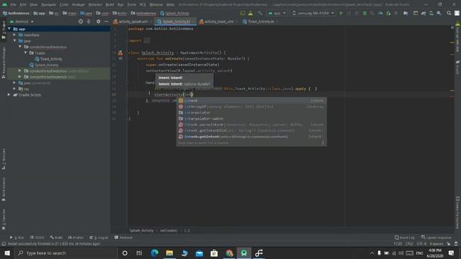Open the Samsung SM device dropdown
461x259 pixels.
[x=313, y=13]
